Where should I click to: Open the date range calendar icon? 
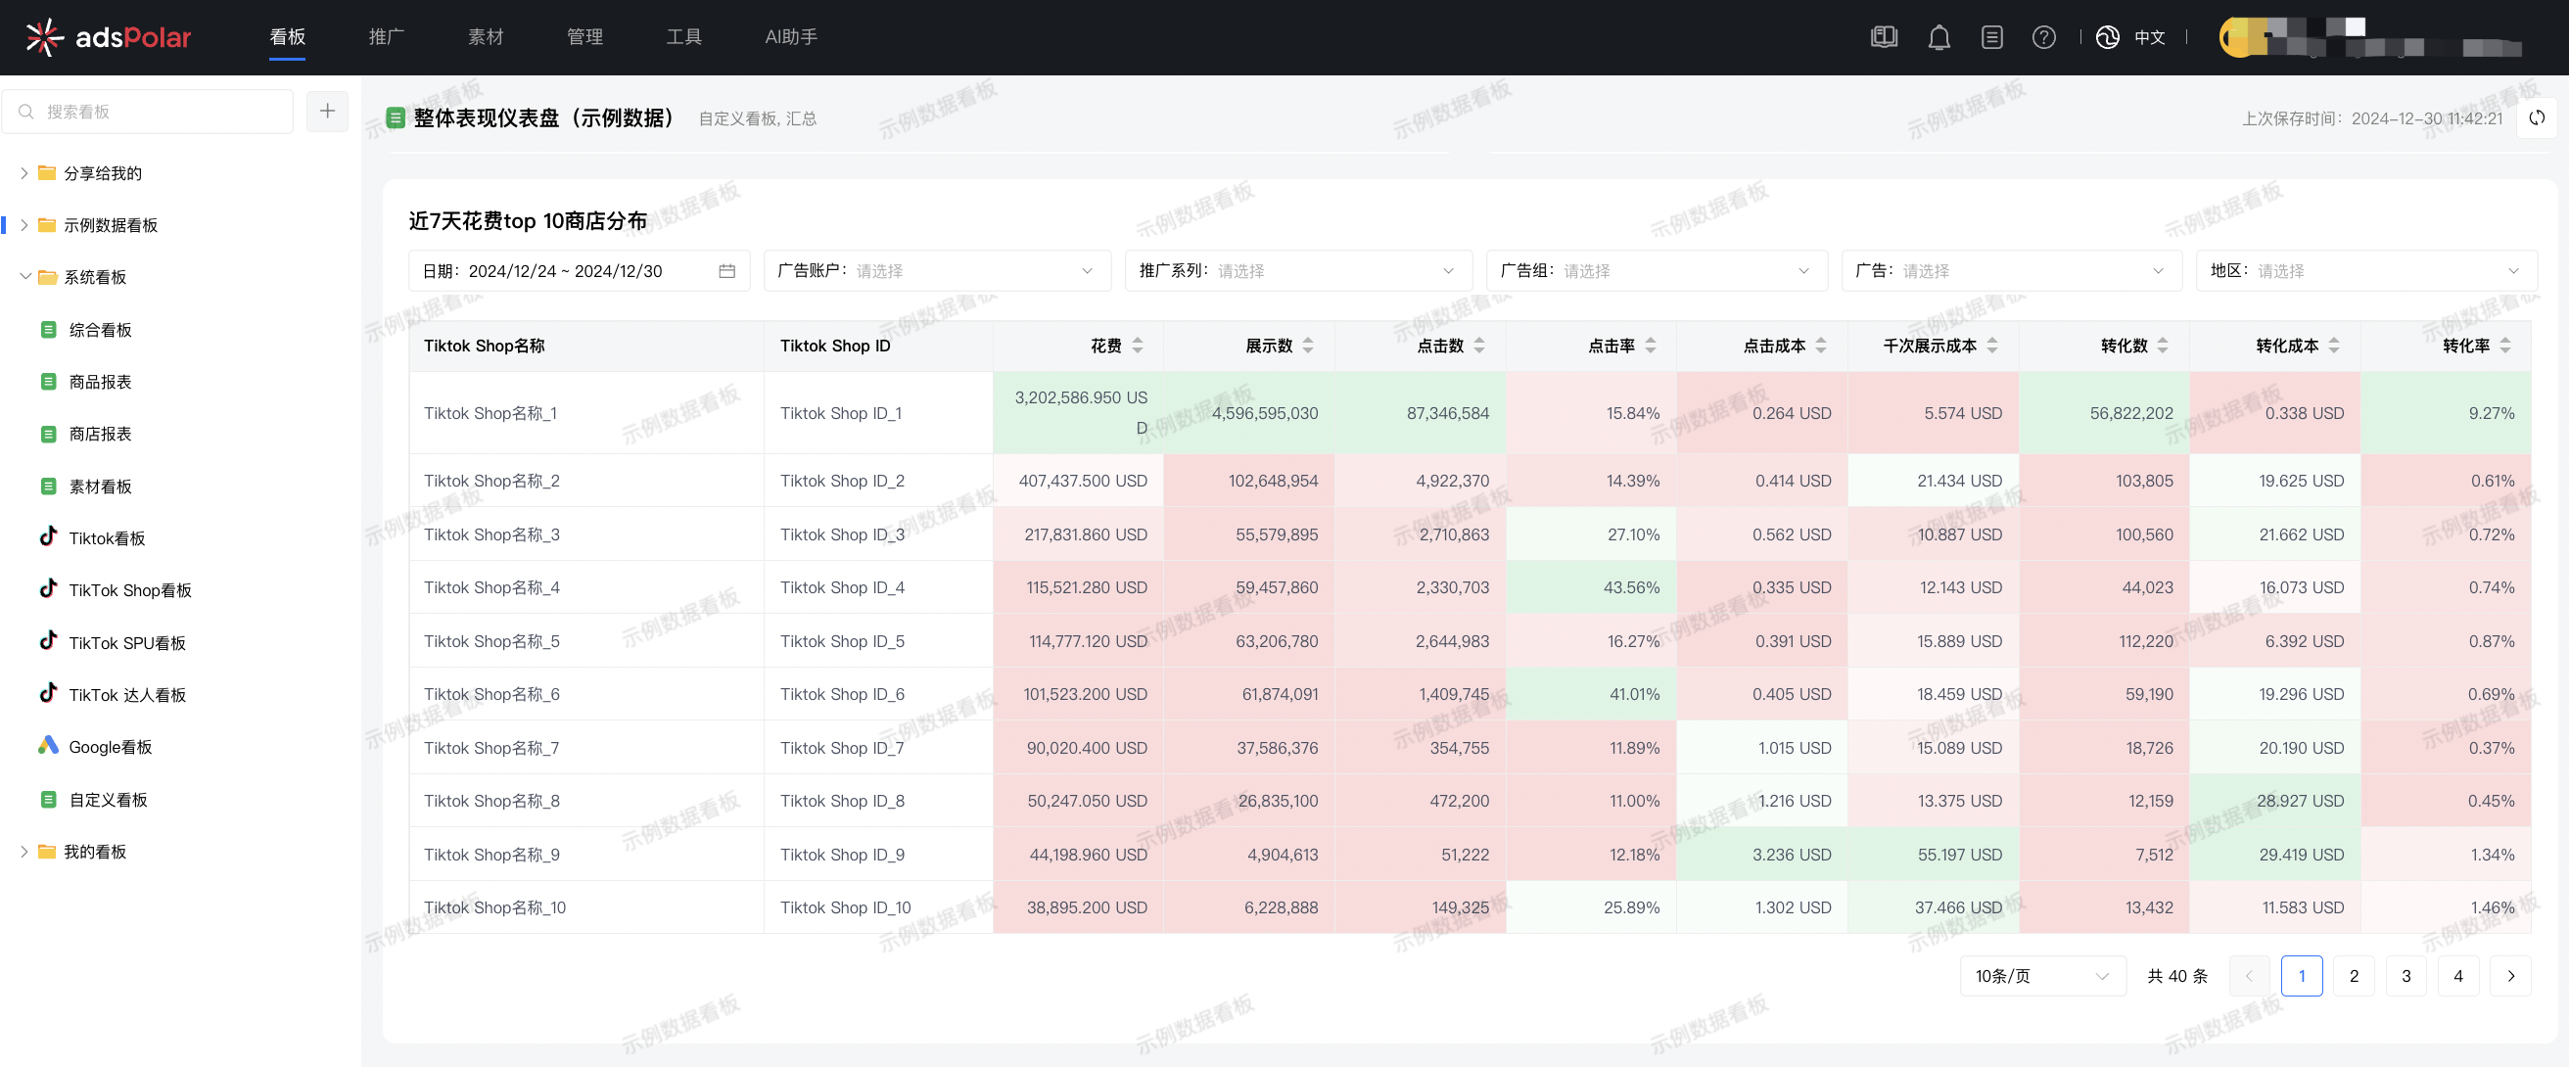pyautogui.click(x=727, y=271)
